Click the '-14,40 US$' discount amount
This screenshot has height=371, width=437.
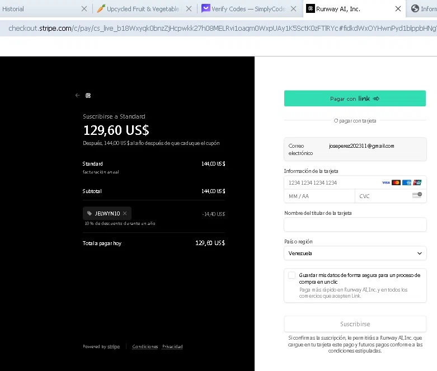[214, 214]
